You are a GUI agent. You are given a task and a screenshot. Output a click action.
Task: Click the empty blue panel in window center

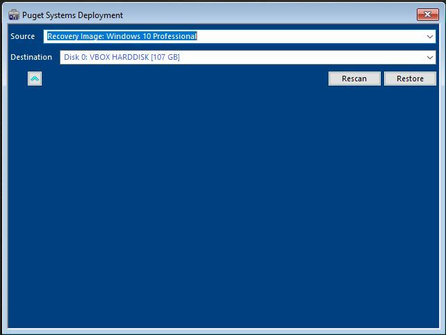coord(222,202)
